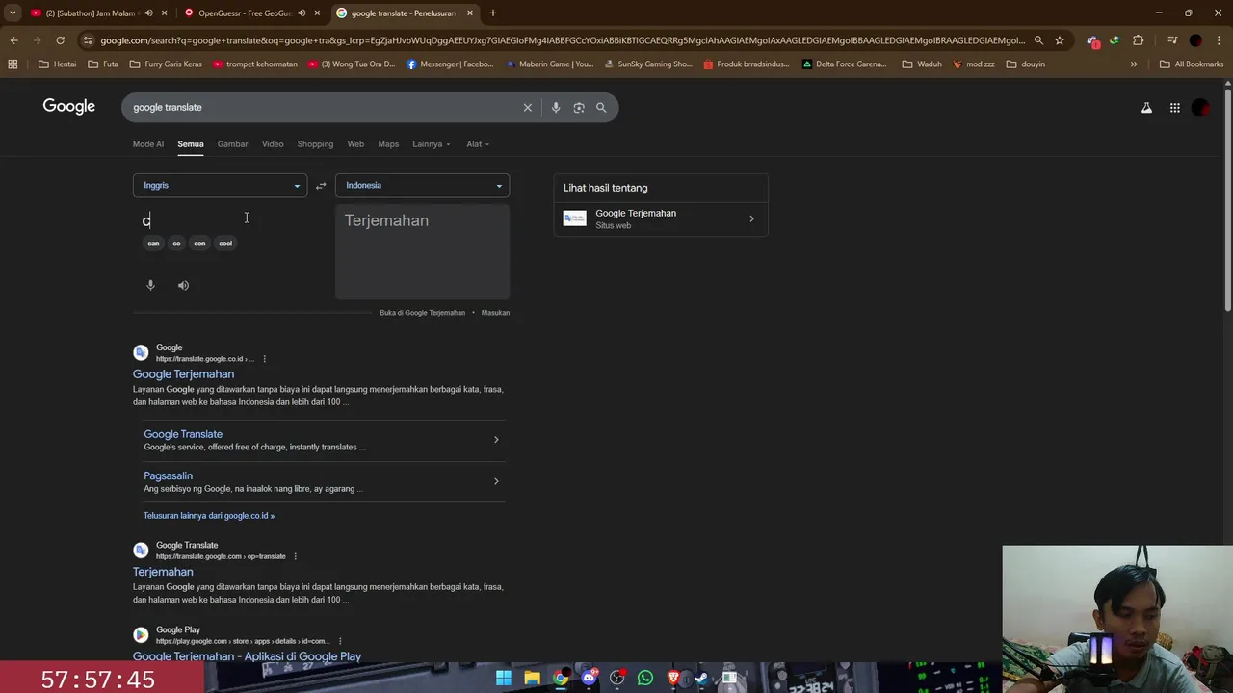Open Discord from taskbar

pyautogui.click(x=589, y=678)
